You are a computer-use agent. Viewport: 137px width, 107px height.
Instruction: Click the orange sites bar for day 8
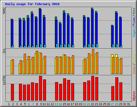click(37, 63)
